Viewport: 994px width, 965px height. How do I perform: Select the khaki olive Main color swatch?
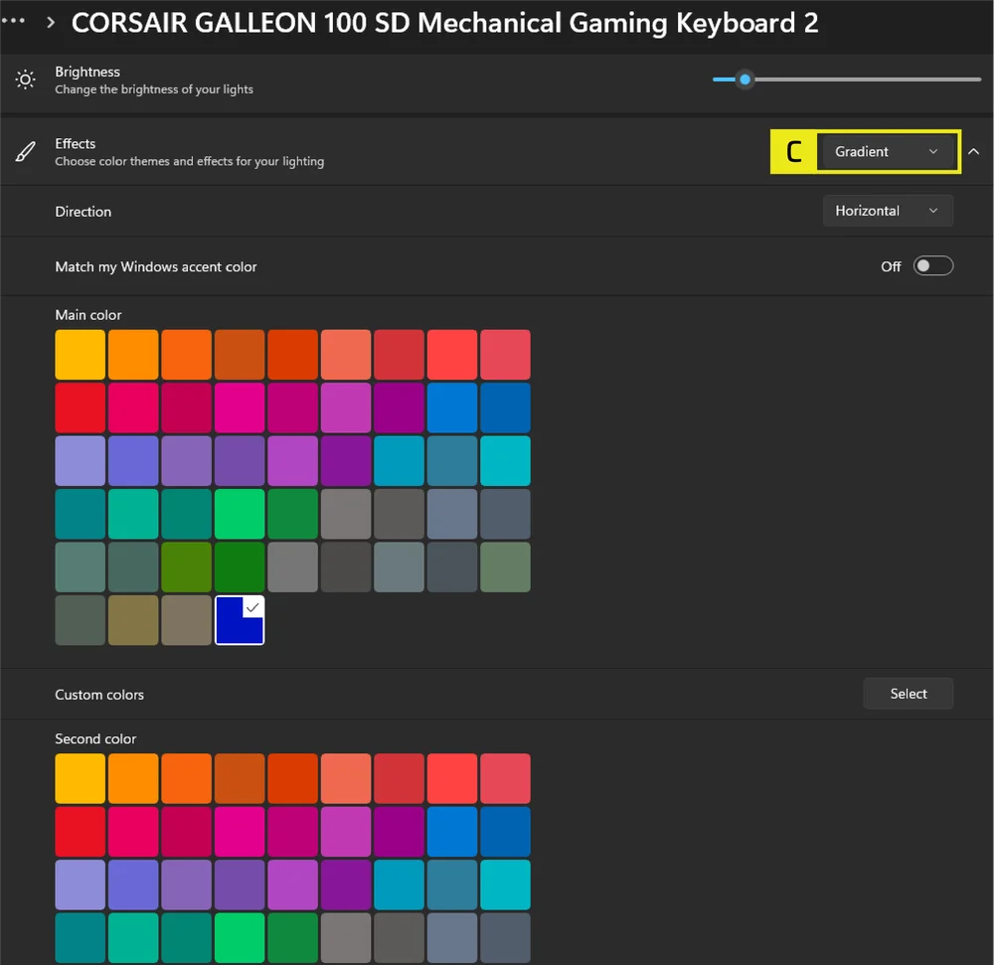(133, 619)
